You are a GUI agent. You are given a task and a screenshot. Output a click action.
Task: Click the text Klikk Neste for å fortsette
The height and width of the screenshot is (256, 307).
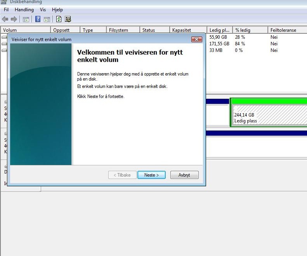(x=101, y=96)
